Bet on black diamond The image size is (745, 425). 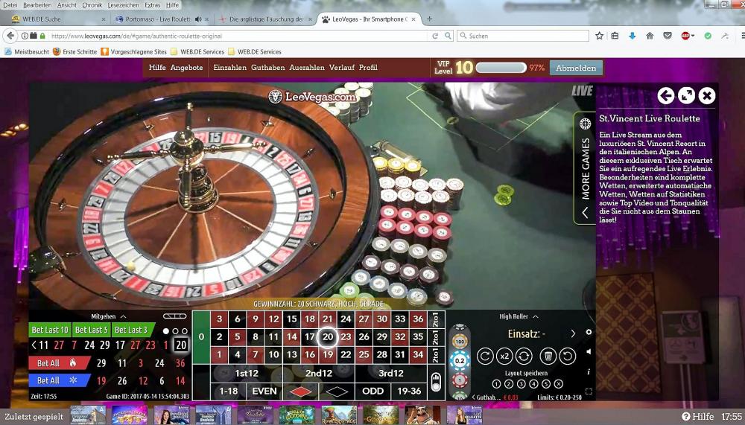[x=337, y=392]
